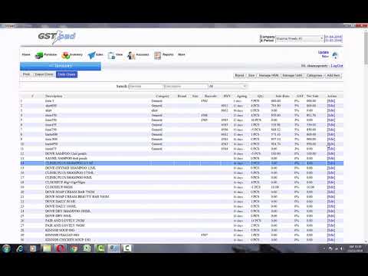This screenshot has width=368, height=276.
Task: Select row 'CLOSEUP 80GM'
Action: tap(182, 187)
